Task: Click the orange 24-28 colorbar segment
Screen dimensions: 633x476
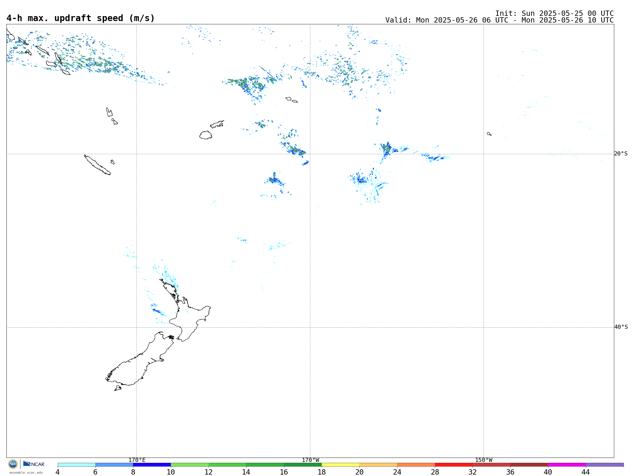Action: click(x=416, y=465)
